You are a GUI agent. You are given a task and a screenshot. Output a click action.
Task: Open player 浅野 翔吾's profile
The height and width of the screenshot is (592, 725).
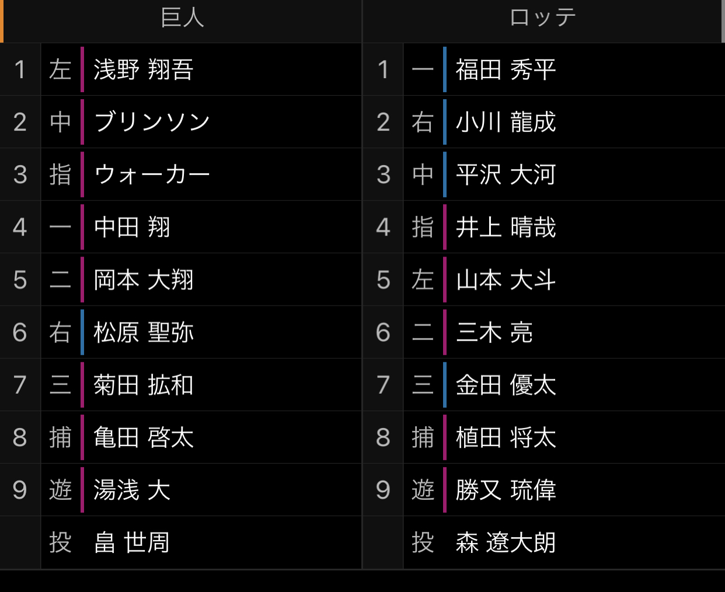[x=144, y=69]
